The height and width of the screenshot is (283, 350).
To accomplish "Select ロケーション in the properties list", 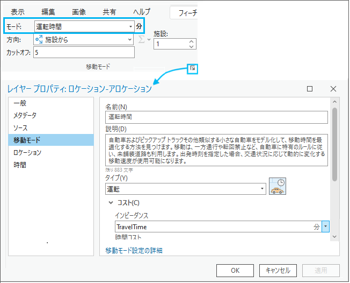I will [27, 153].
